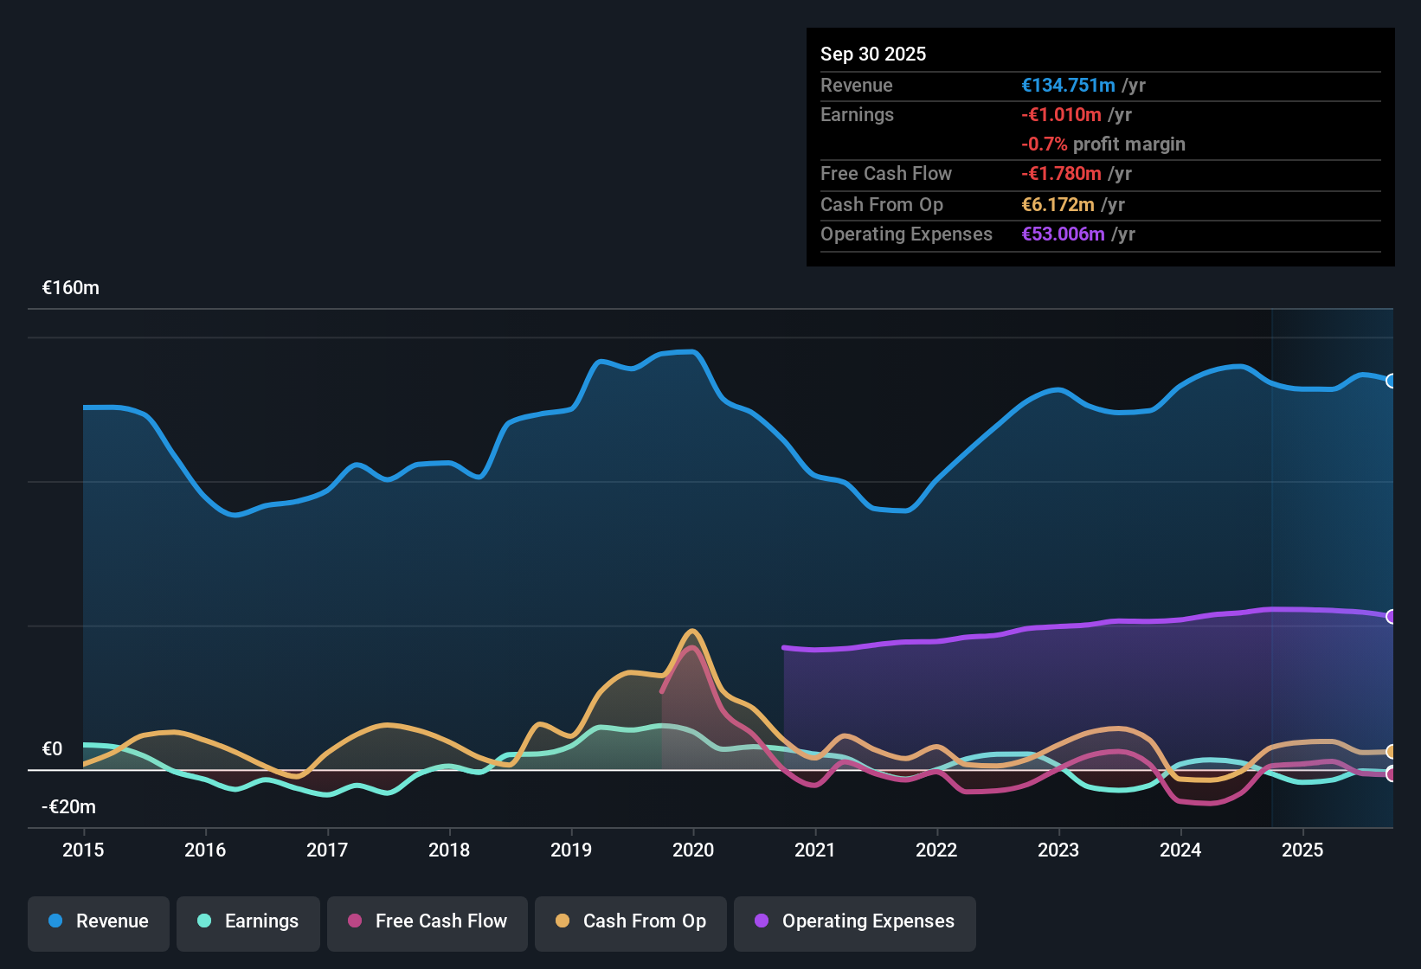Viewport: 1421px width, 969px height.
Task: Click the -0.7% profit margin text
Action: (x=1103, y=144)
